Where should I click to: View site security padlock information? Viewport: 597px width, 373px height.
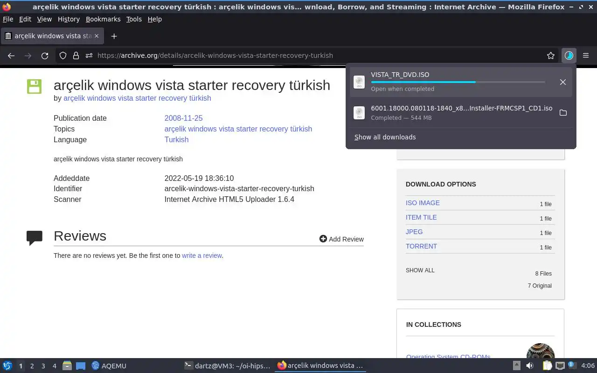[x=76, y=55]
